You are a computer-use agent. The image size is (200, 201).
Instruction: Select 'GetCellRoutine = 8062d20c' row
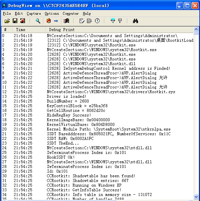pyautogui.click(x=97, y=111)
